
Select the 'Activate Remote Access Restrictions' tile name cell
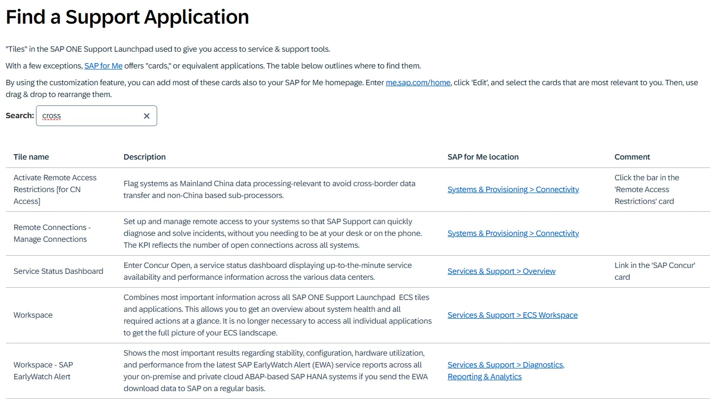pos(55,189)
